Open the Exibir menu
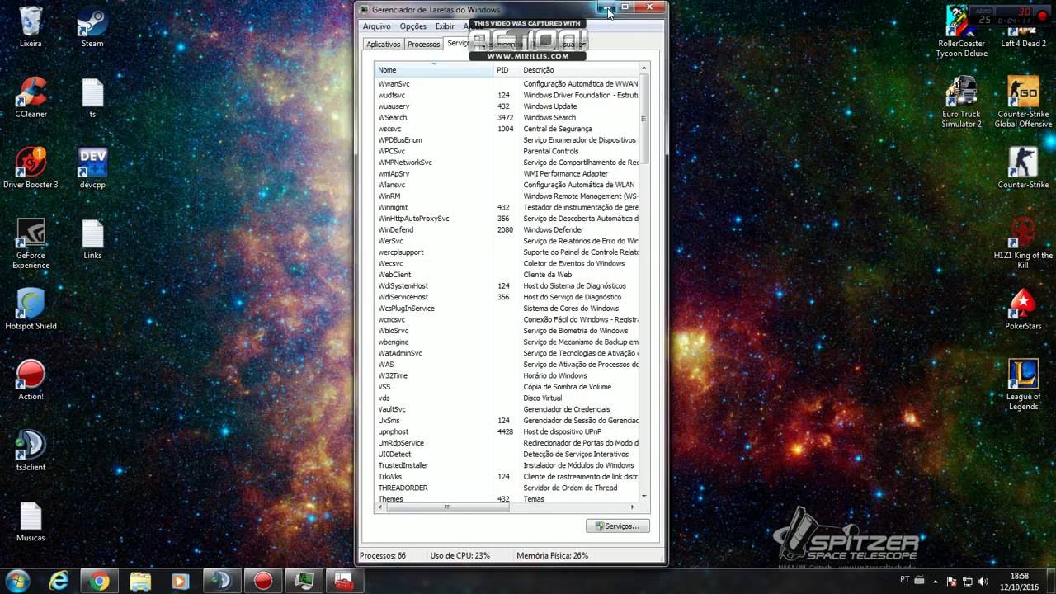 [445, 26]
